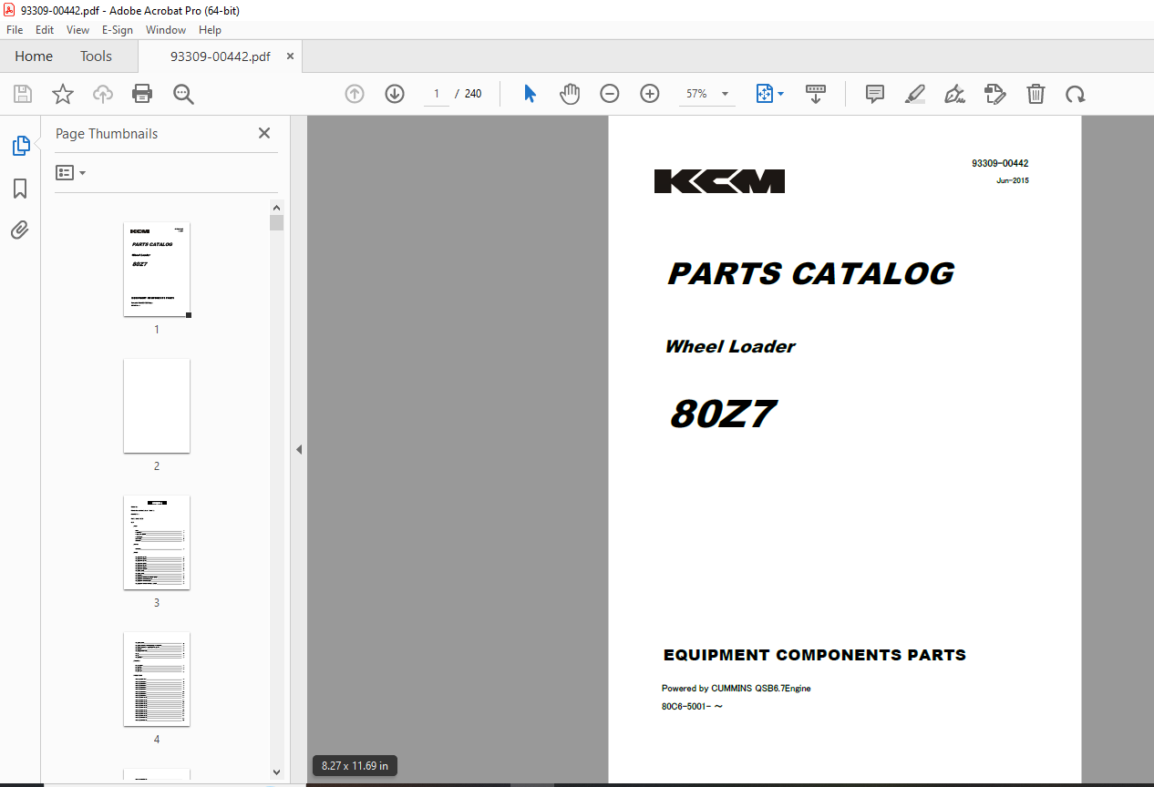Click the PARTS CATALOG title text

point(811,274)
